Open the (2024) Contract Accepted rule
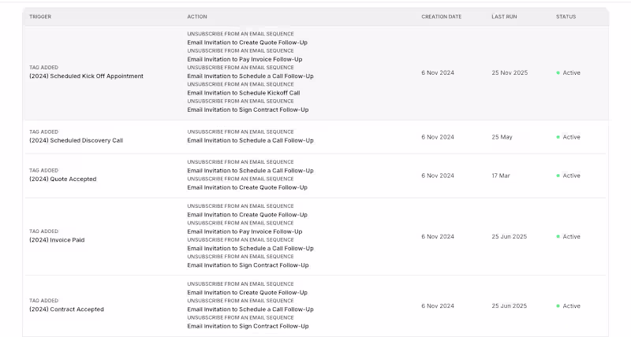The image size is (631, 337). (x=66, y=309)
